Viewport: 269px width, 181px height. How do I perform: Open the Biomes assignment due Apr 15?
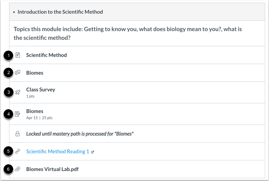pyautogui.click(x=35, y=111)
